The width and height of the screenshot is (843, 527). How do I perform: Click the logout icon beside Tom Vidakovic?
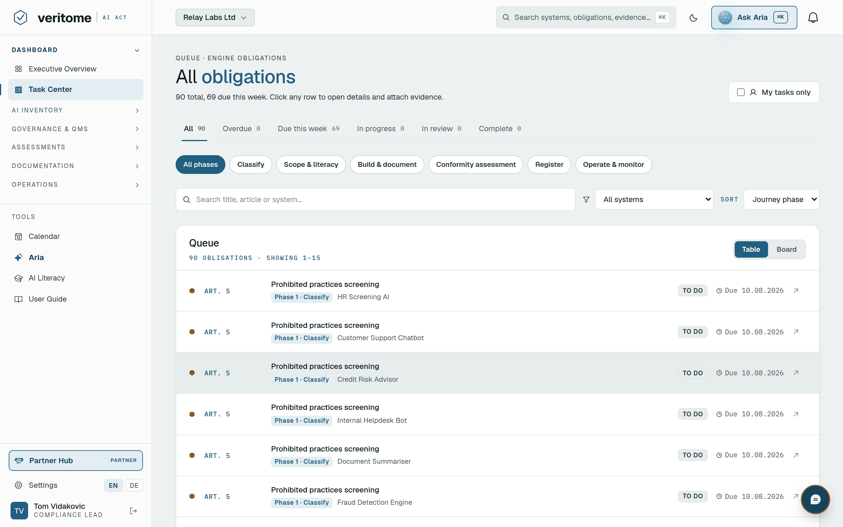[133, 511]
